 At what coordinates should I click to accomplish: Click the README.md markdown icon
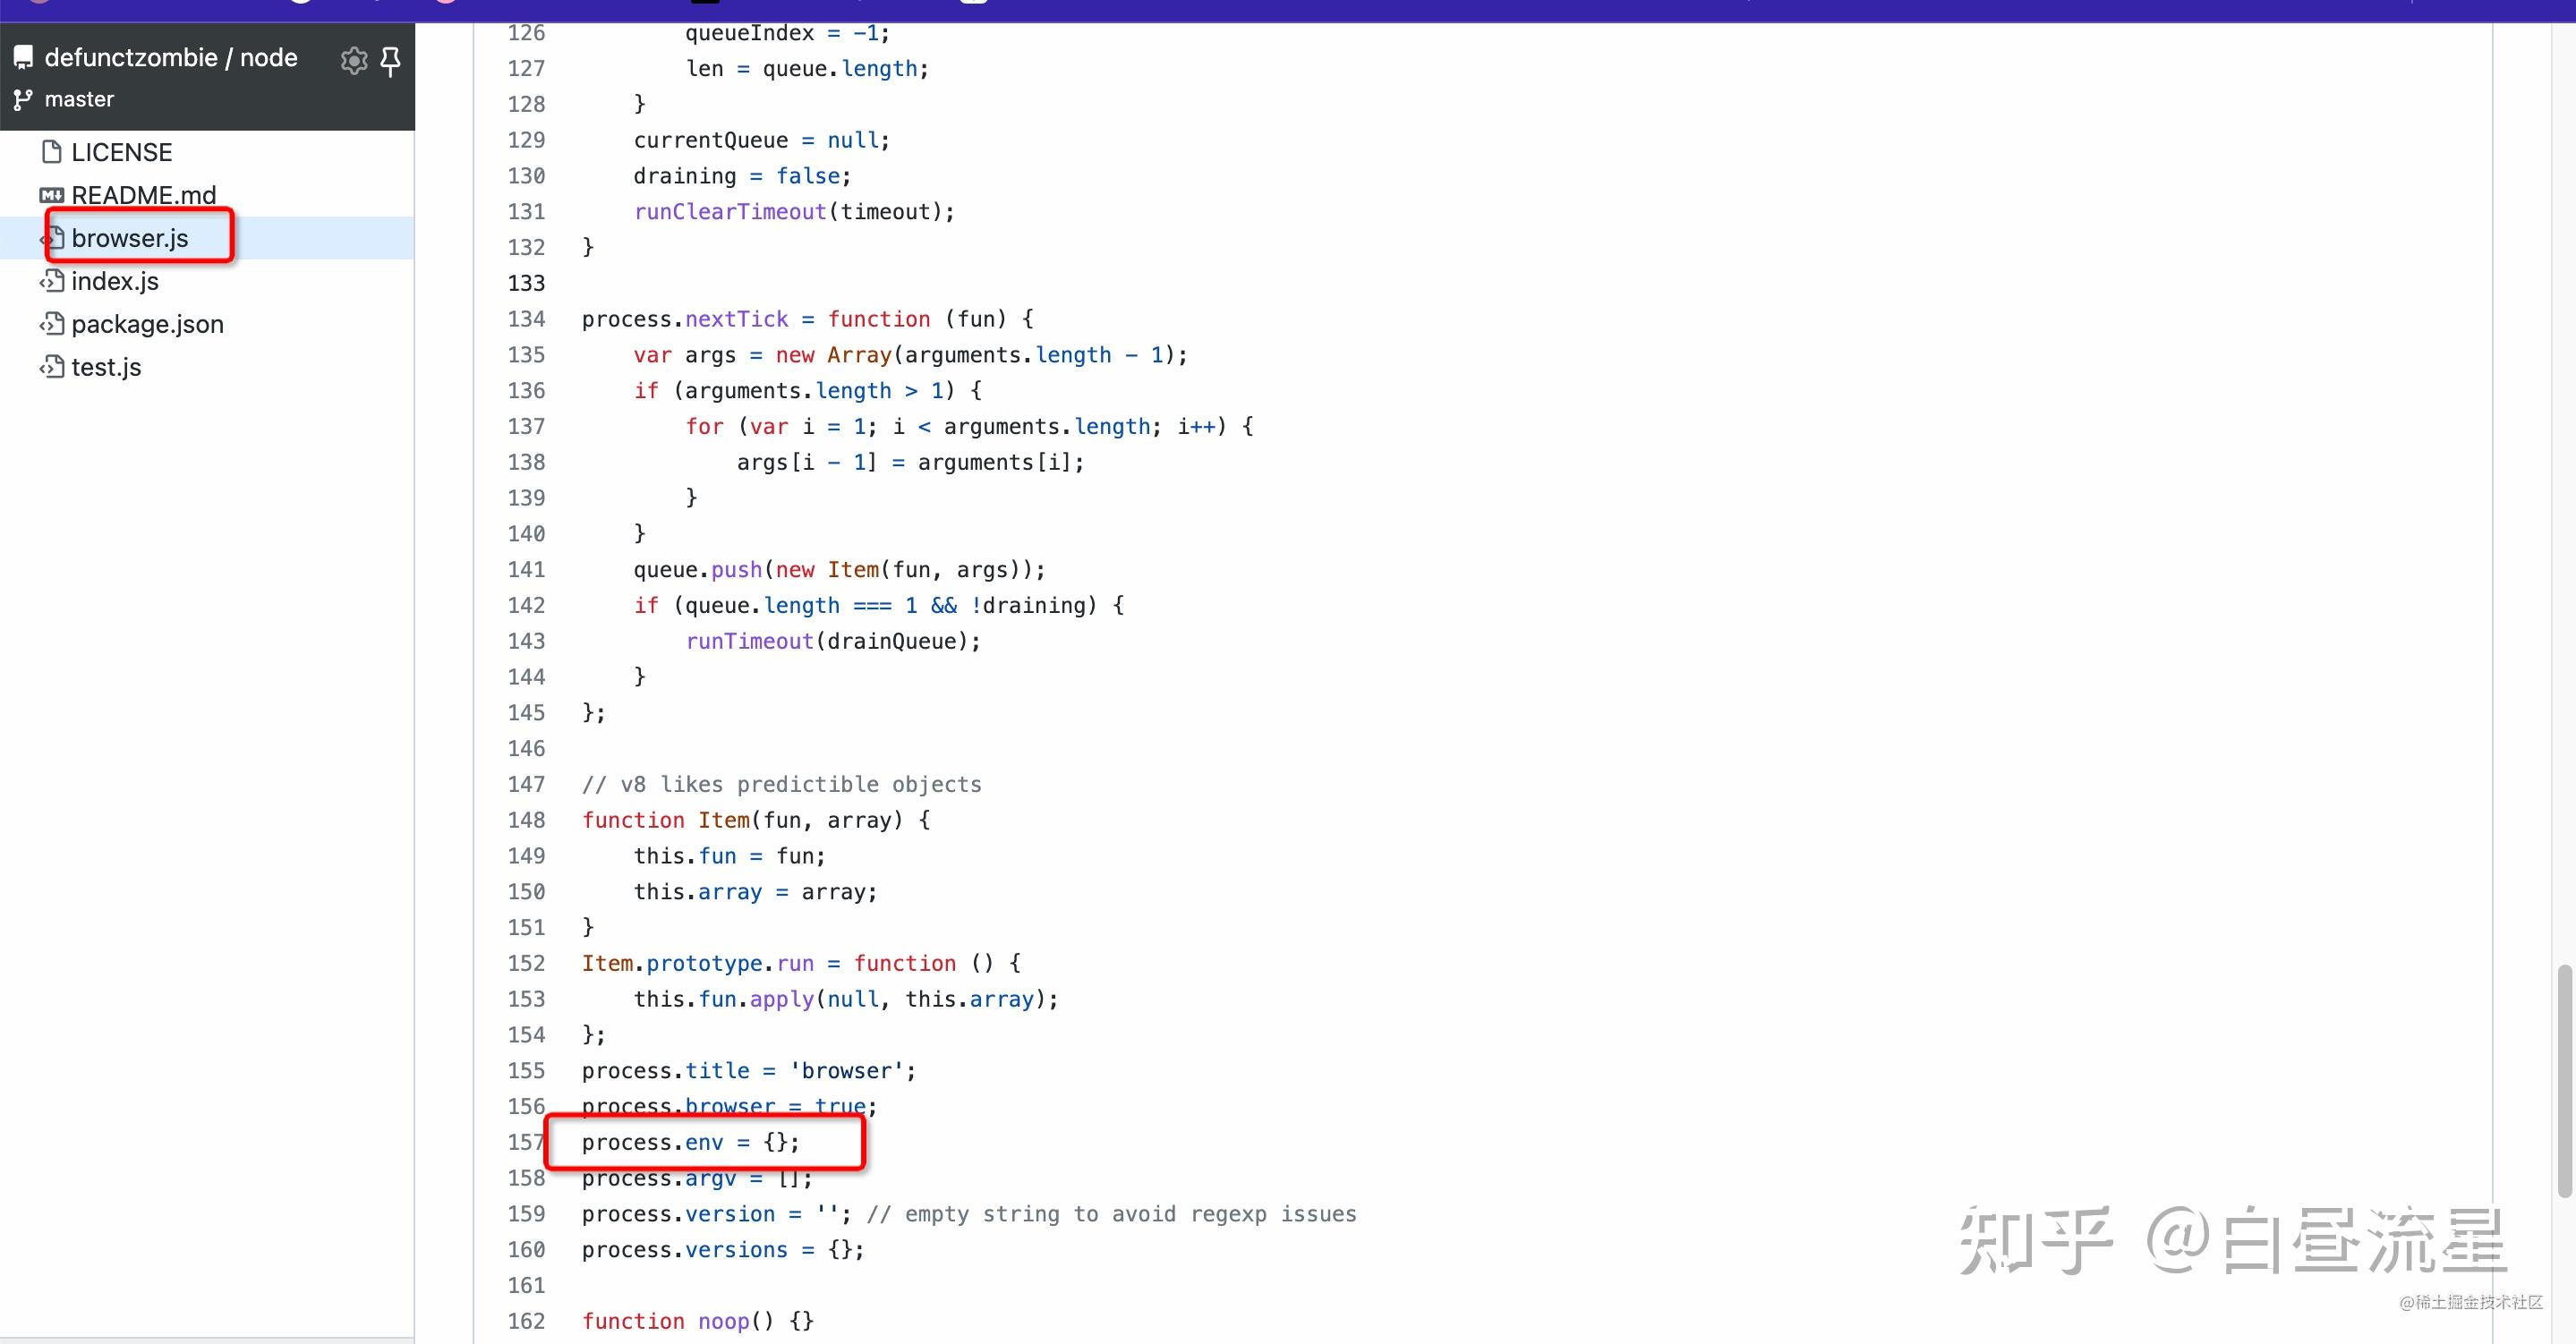(52, 195)
